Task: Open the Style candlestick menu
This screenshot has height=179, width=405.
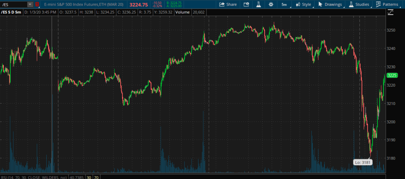Action: coord(303,4)
